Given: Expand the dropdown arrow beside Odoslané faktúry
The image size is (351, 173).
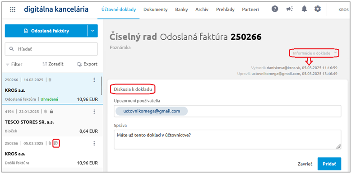Looking at the screenshot, I should tap(92, 31).
